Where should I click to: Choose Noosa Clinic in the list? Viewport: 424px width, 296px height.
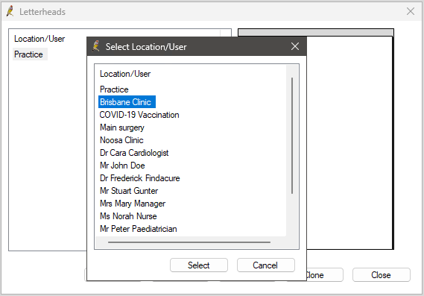[x=121, y=140]
